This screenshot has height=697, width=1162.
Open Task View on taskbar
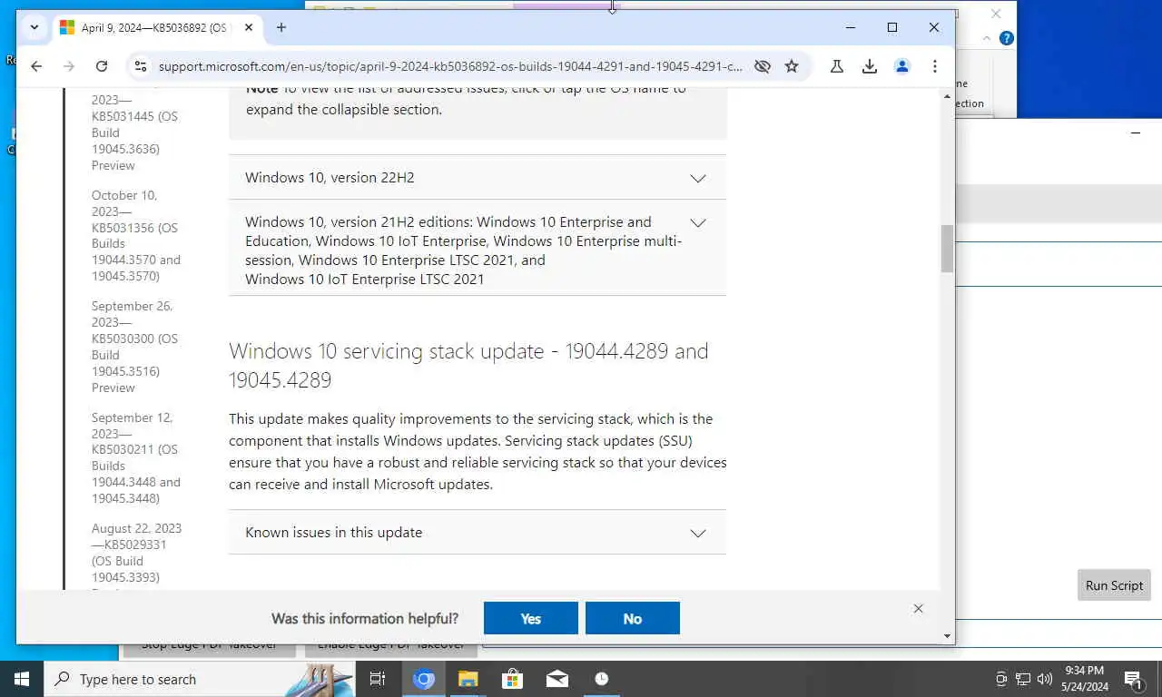coord(378,679)
